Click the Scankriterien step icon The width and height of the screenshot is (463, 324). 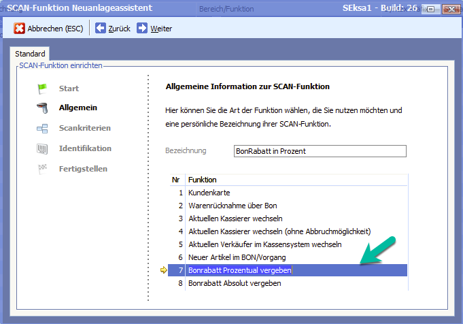(x=44, y=128)
